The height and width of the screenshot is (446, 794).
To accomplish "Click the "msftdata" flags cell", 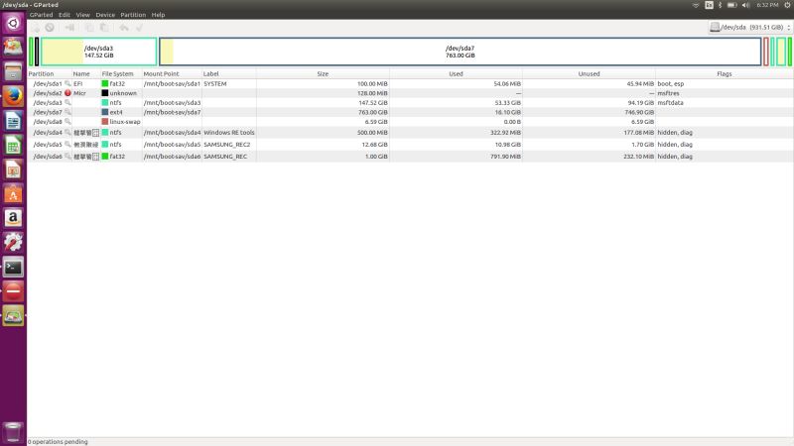I will coord(671,103).
